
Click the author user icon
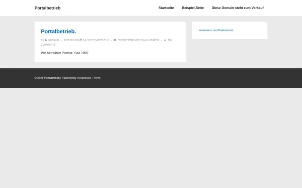coord(46,40)
